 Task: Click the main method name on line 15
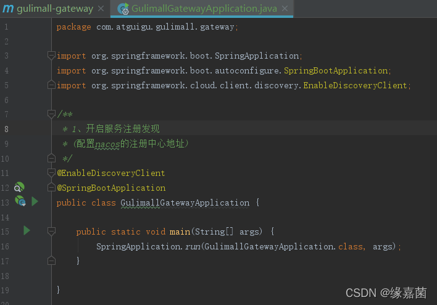pos(180,232)
